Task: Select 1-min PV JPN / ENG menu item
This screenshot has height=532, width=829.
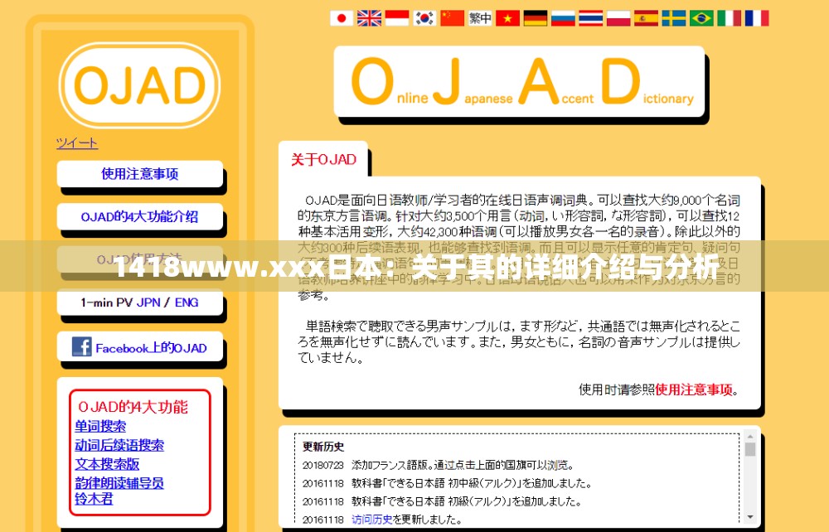Action: 140,301
